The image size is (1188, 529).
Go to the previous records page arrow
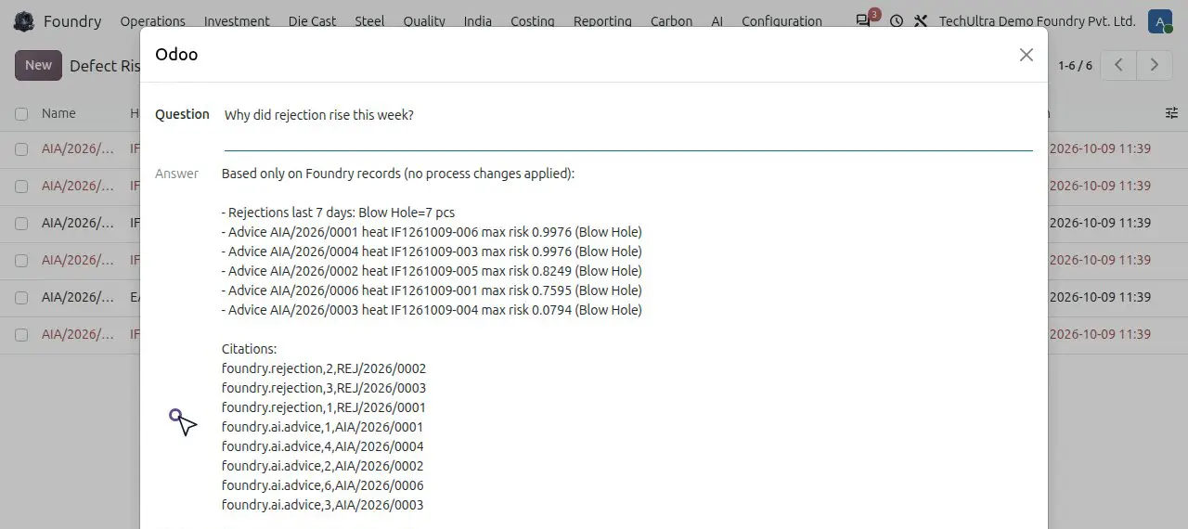pos(1119,65)
